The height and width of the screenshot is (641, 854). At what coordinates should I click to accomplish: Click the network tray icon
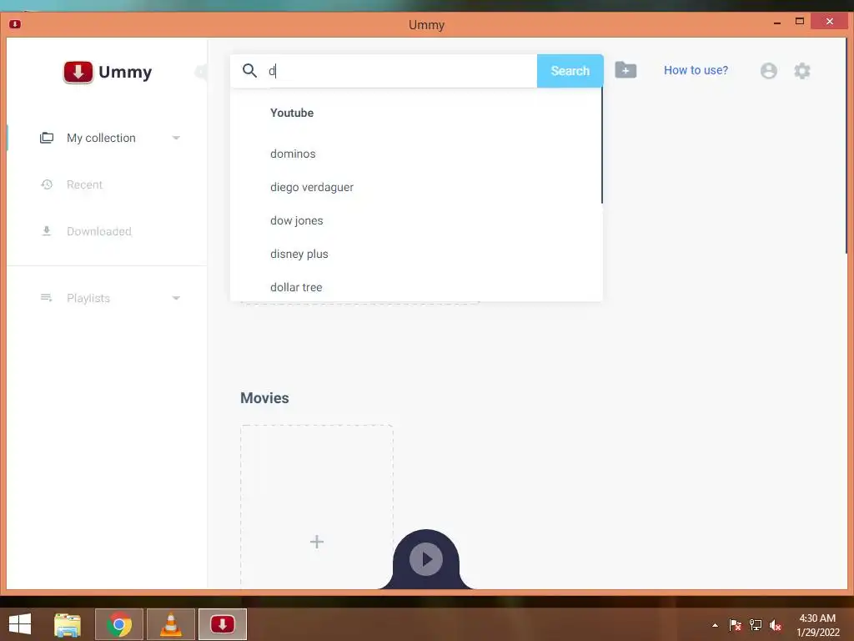coord(756,625)
